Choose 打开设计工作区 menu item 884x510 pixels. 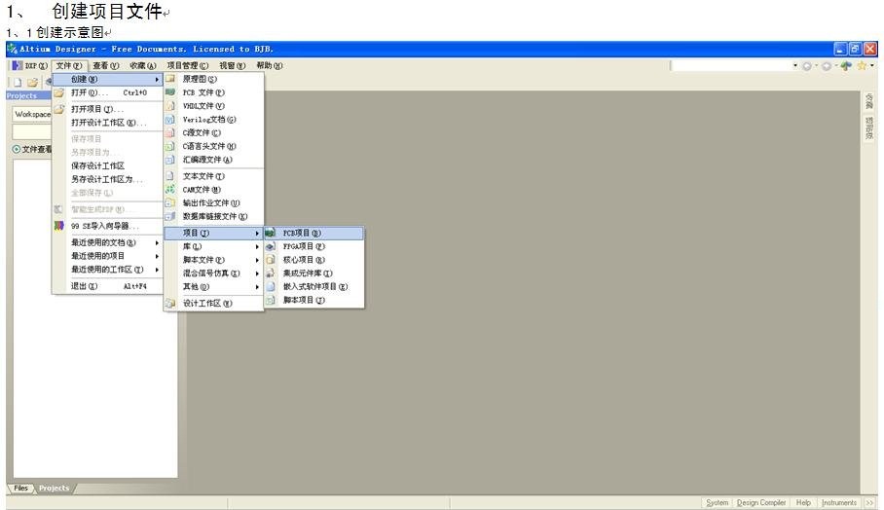point(108,123)
